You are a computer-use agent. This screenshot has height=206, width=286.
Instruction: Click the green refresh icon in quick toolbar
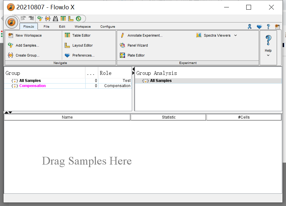point(79,18)
